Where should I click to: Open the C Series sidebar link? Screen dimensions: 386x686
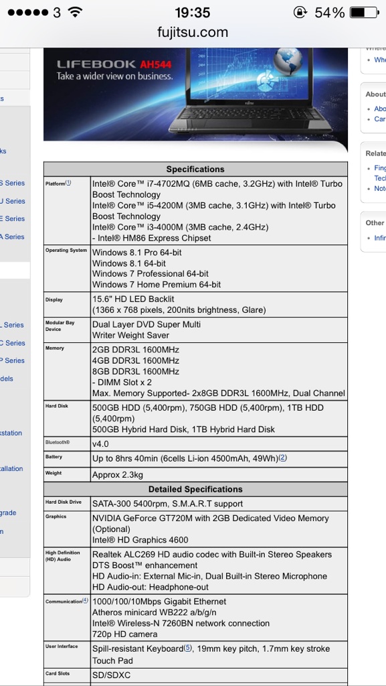[12, 342]
